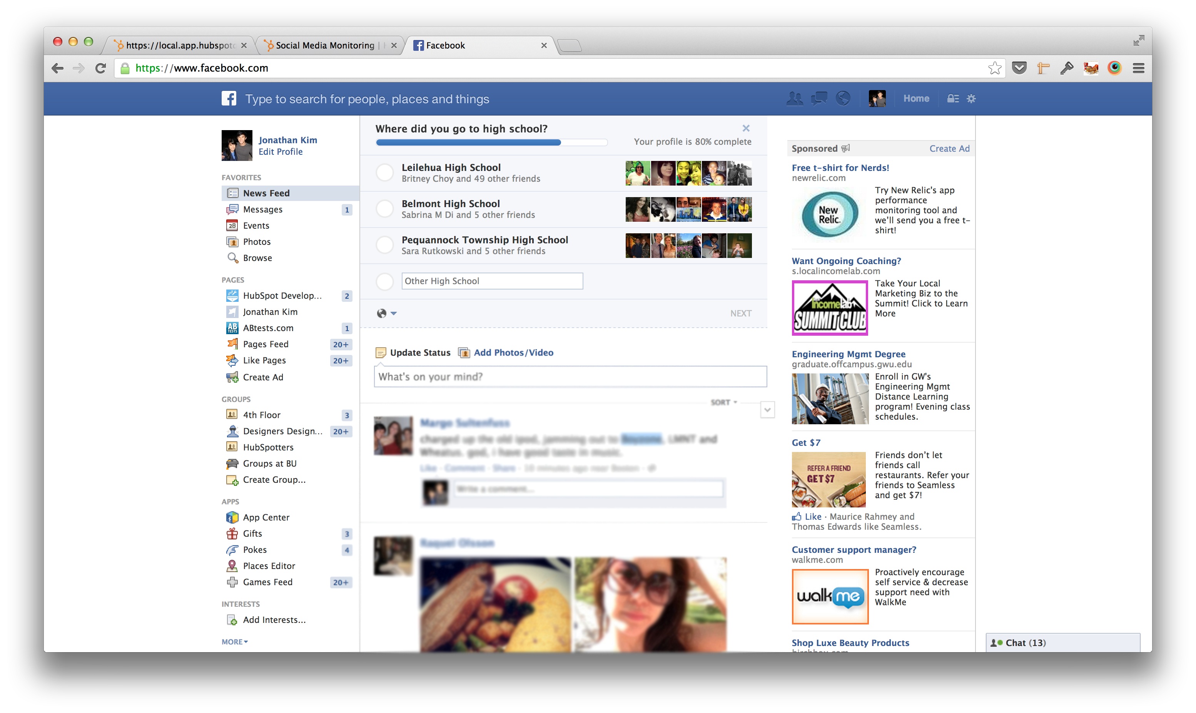
Task: Click the profile completion progress bar
Action: (x=492, y=142)
